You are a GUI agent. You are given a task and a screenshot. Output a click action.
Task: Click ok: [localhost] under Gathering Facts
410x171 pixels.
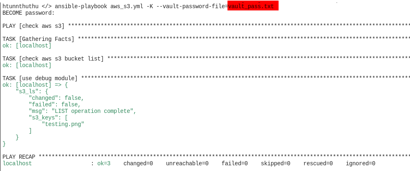tap(27, 45)
